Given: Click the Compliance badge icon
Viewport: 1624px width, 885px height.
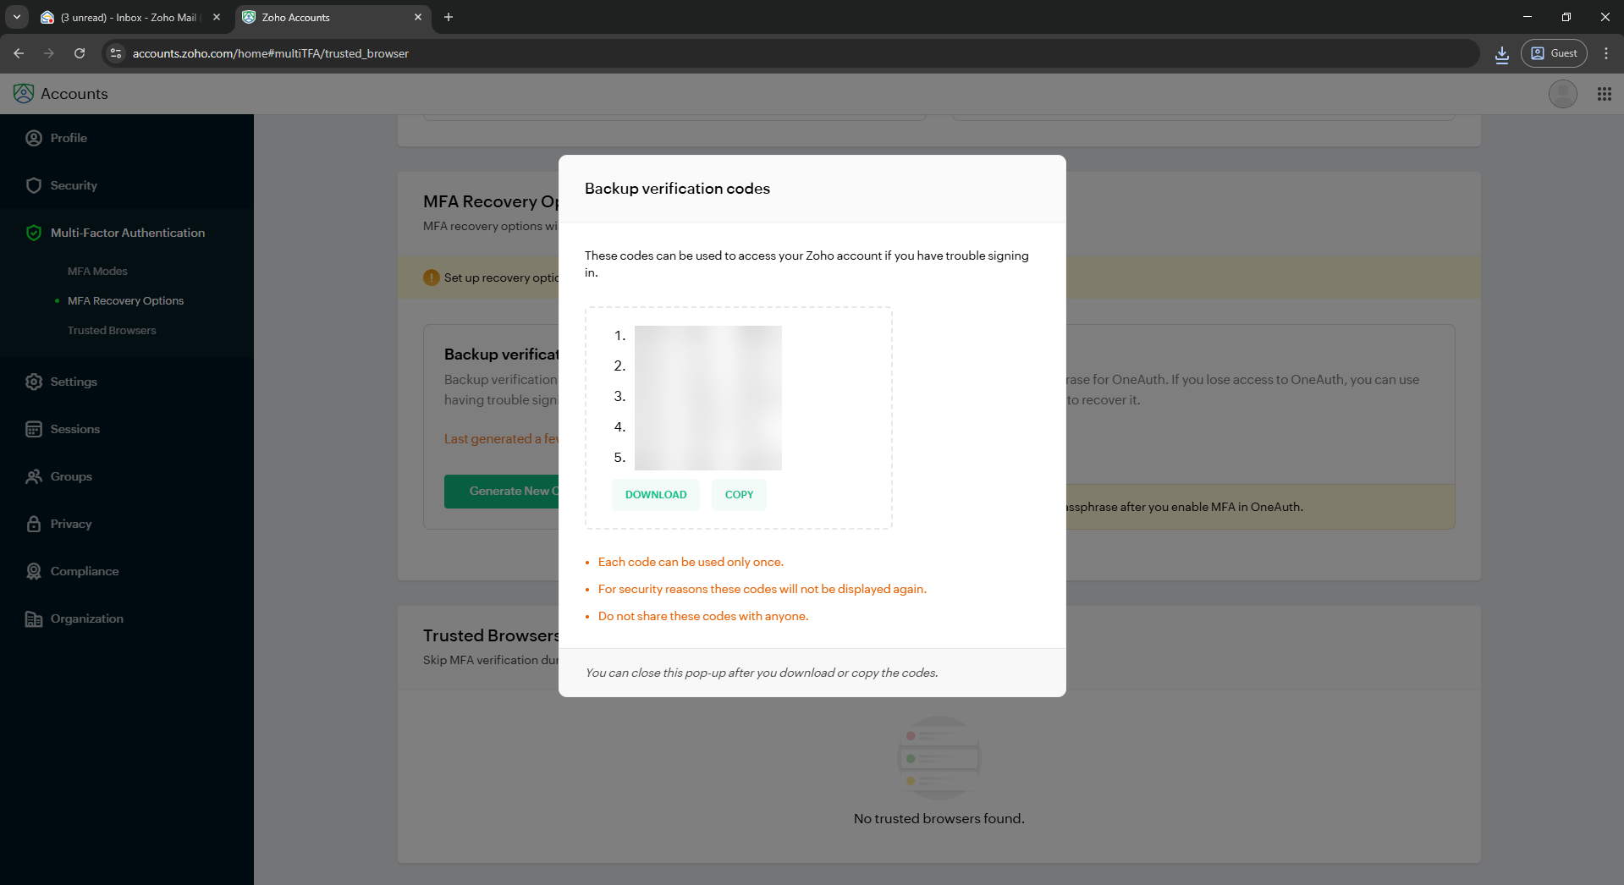Looking at the screenshot, I should click(34, 571).
